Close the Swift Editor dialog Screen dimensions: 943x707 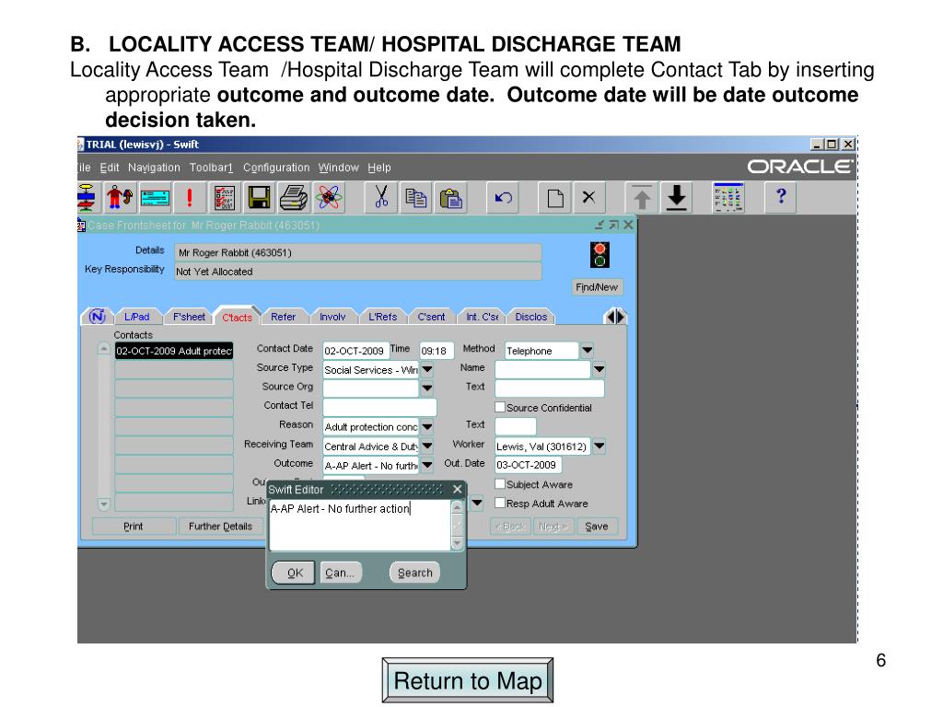[457, 490]
